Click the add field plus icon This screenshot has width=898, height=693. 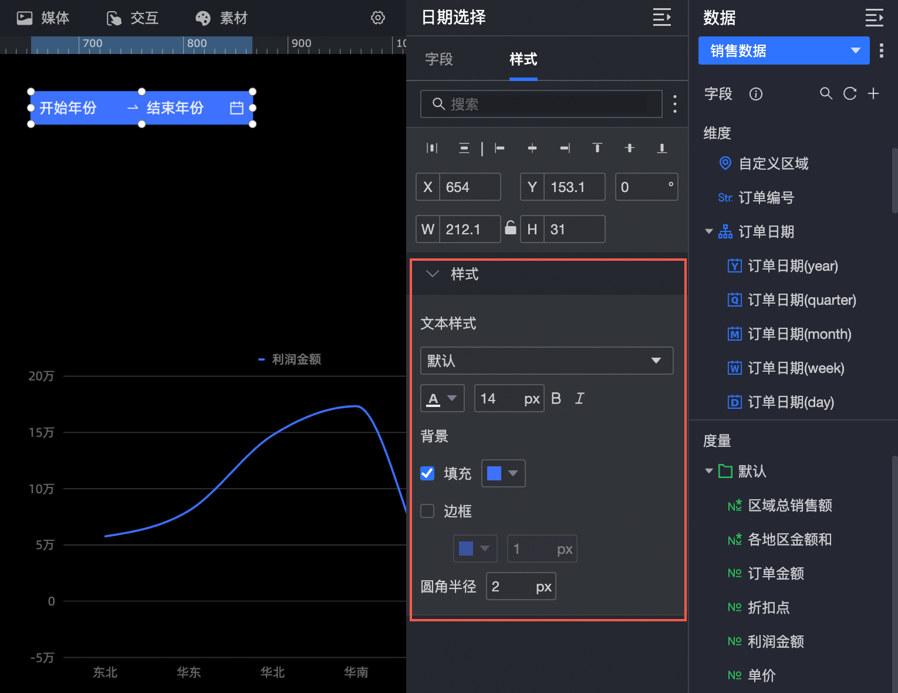[x=873, y=93]
